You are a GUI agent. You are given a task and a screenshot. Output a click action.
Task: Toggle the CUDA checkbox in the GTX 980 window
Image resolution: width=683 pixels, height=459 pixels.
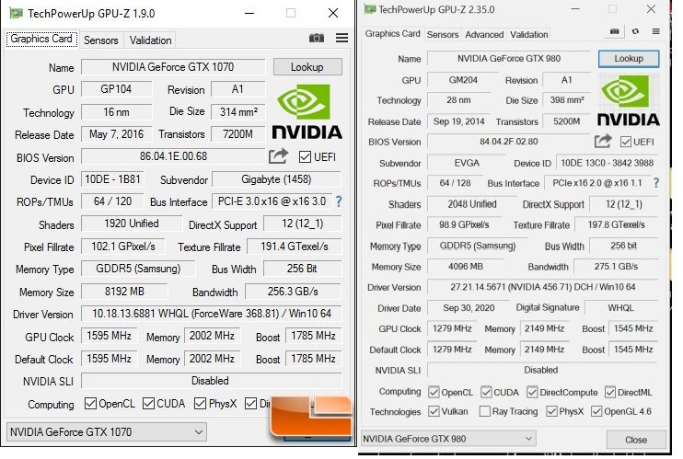coord(486,392)
